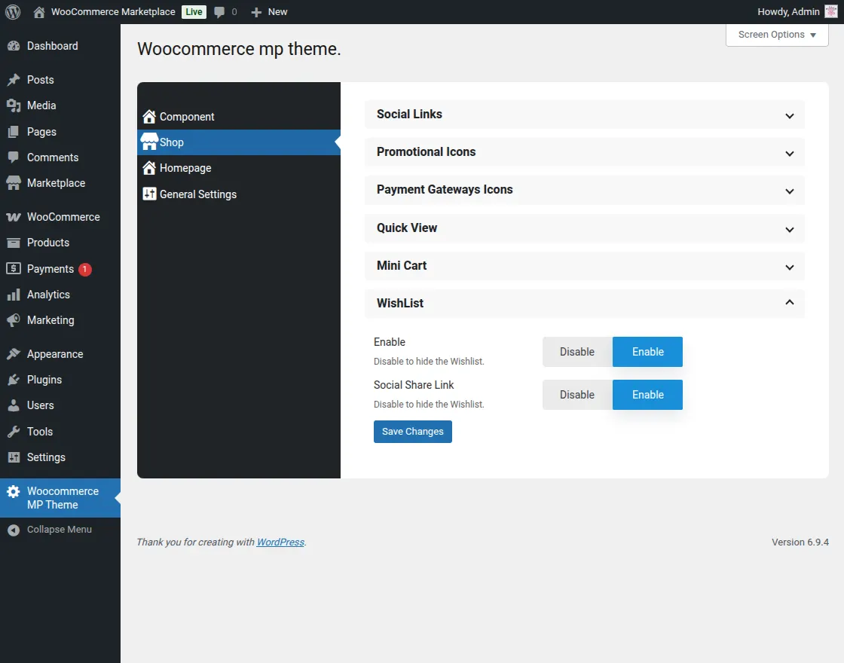This screenshot has height=663, width=844.
Task: Click the Marketplace store icon
Action: point(14,183)
